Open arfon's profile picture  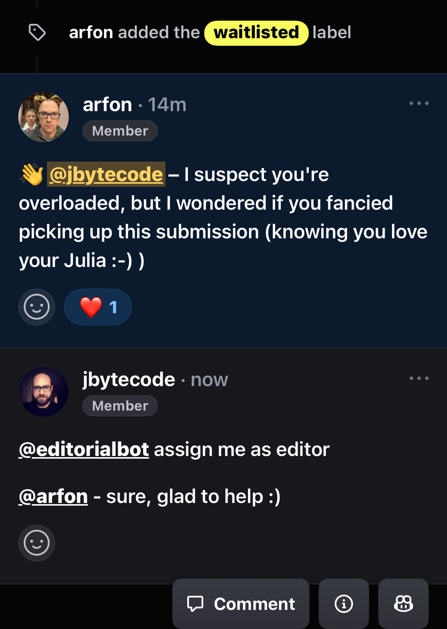(44, 117)
